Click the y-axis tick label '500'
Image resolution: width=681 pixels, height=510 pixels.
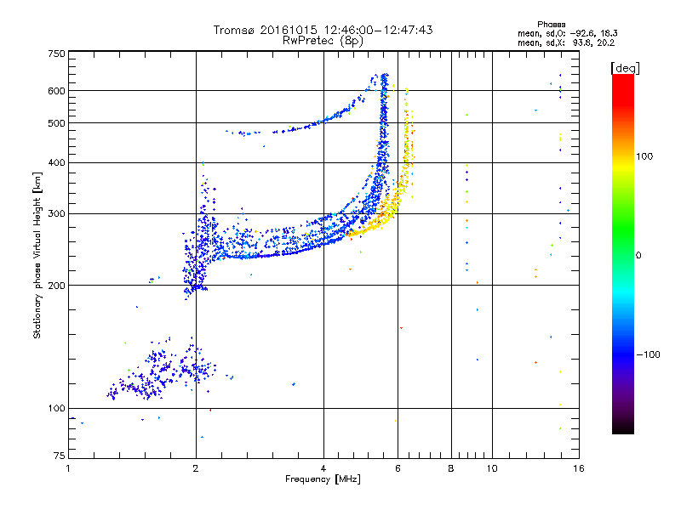coord(56,123)
